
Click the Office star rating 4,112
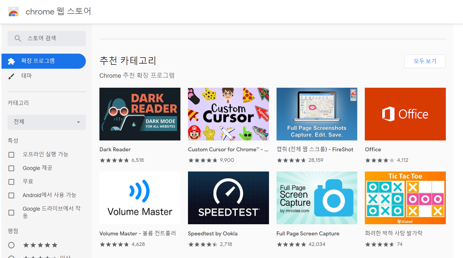pos(387,160)
